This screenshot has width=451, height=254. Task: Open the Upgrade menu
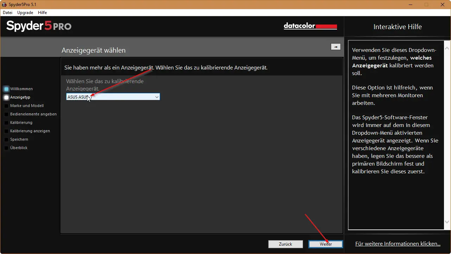click(x=25, y=12)
